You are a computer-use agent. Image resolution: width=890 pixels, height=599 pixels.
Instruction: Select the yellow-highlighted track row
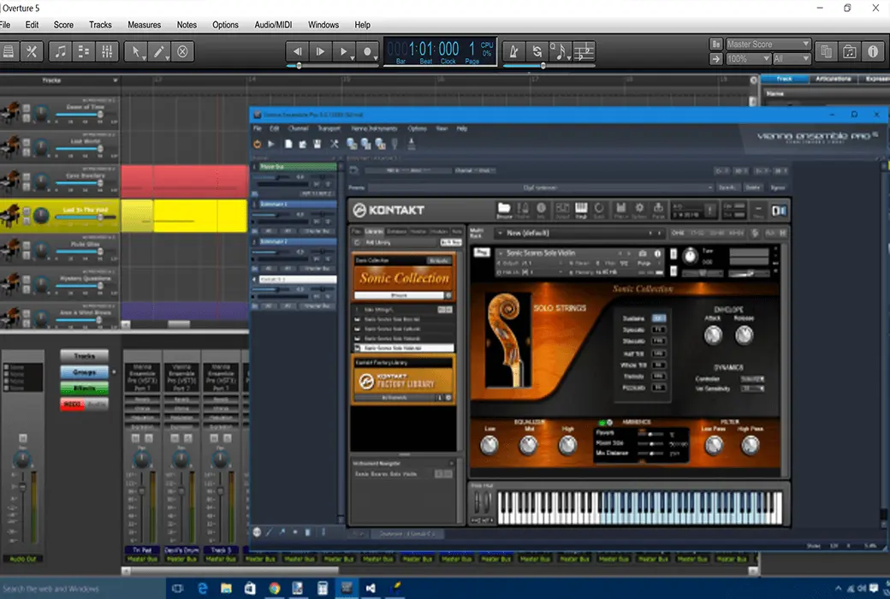tap(60, 215)
